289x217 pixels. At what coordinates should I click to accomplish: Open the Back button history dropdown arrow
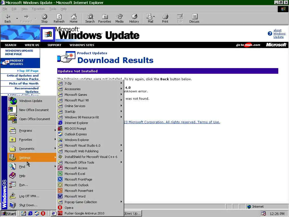click(x=17, y=18)
